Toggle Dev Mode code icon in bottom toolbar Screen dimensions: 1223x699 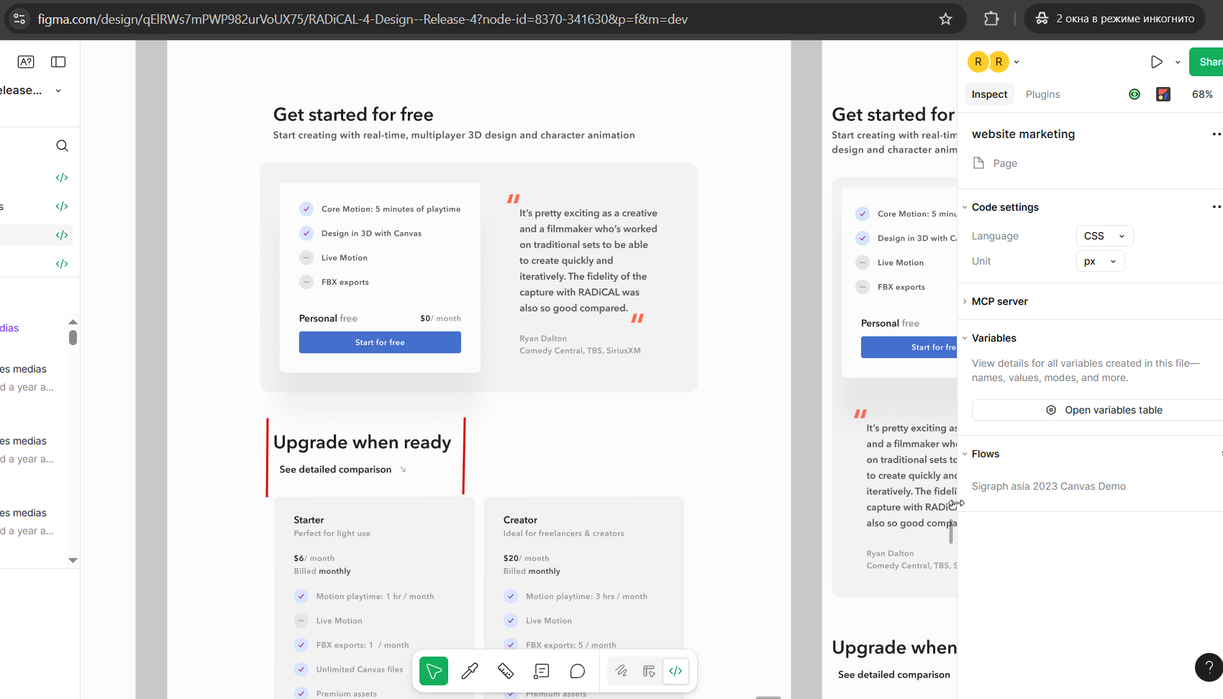coord(676,671)
